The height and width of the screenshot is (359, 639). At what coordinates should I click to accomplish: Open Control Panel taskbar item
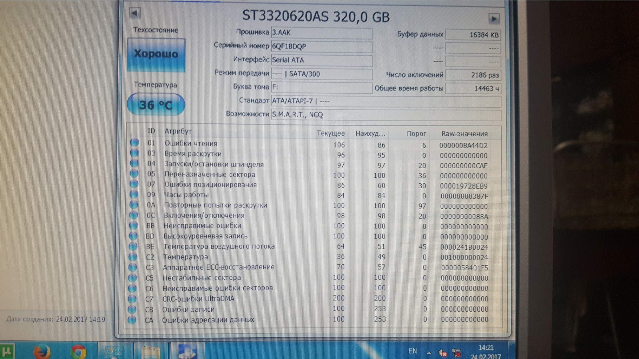[114, 351]
